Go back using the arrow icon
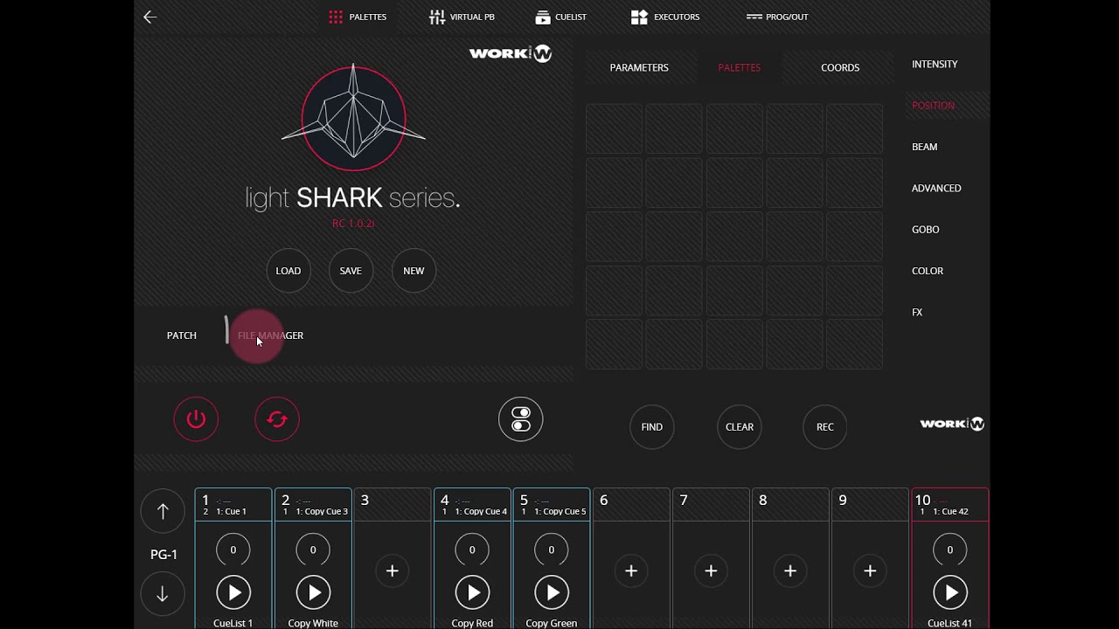The height and width of the screenshot is (629, 1119). (149, 17)
